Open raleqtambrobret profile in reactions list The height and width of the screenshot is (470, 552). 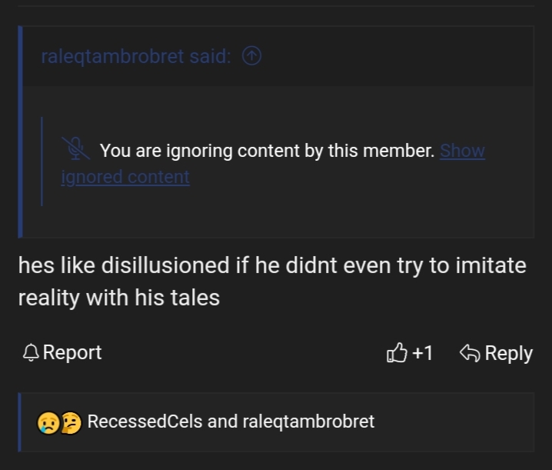tap(308, 422)
